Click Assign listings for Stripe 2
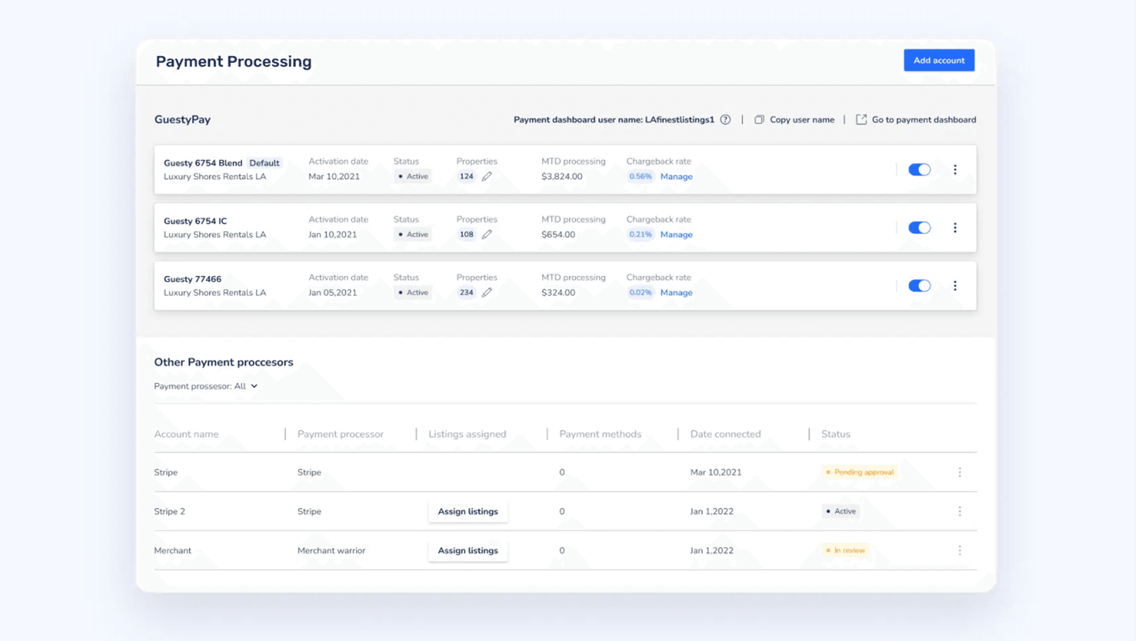Screen dimensions: 1139x641 click(x=468, y=511)
